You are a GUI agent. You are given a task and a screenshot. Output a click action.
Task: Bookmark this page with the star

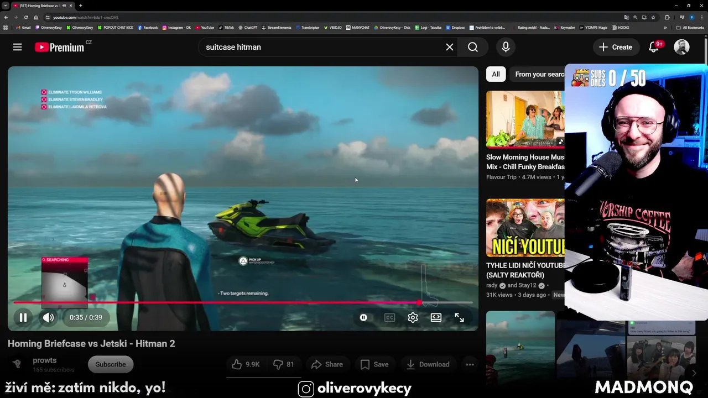(653, 17)
